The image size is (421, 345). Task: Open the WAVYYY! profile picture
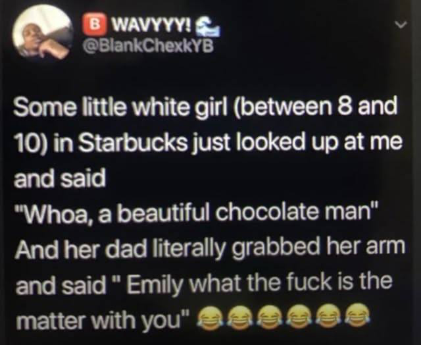[x=42, y=32]
